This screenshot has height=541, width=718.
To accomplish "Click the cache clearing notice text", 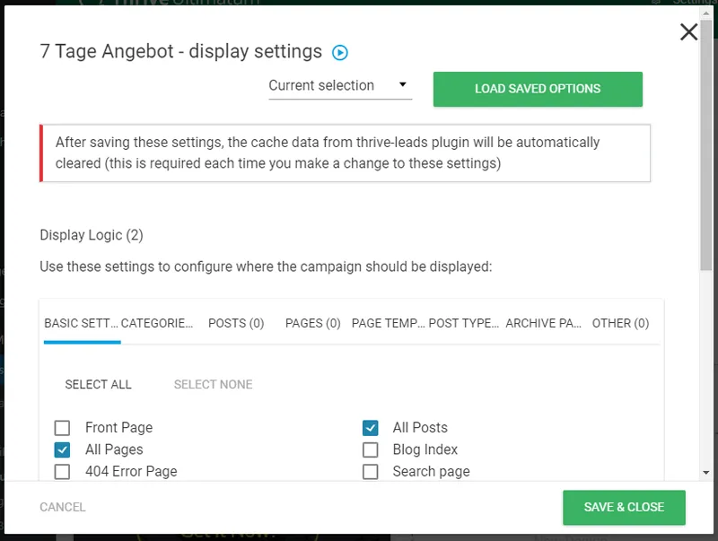I will point(328,153).
